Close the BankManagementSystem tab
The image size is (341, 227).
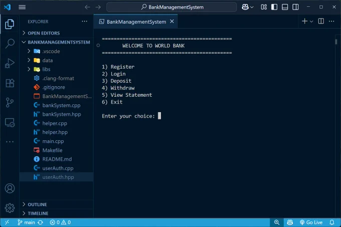click(x=172, y=21)
